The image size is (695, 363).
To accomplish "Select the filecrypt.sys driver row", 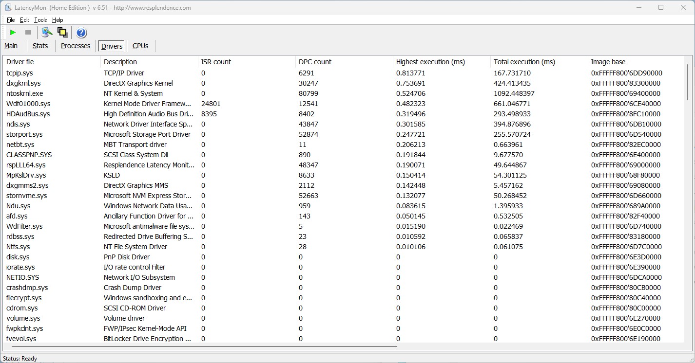I will coord(344,298).
